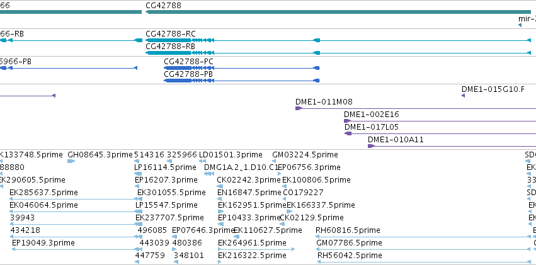
Task: Select the EK301055.5prime label
Action: tap(171, 193)
